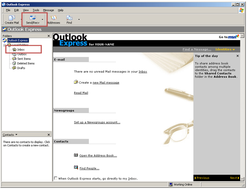Click the Sent Items folder icon
Viewport: 247px width, 189px height.
tap(14, 59)
